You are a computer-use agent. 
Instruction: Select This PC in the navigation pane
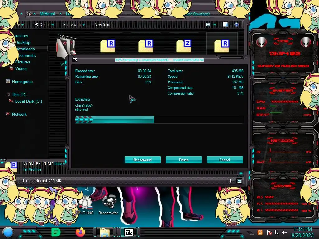click(19, 95)
